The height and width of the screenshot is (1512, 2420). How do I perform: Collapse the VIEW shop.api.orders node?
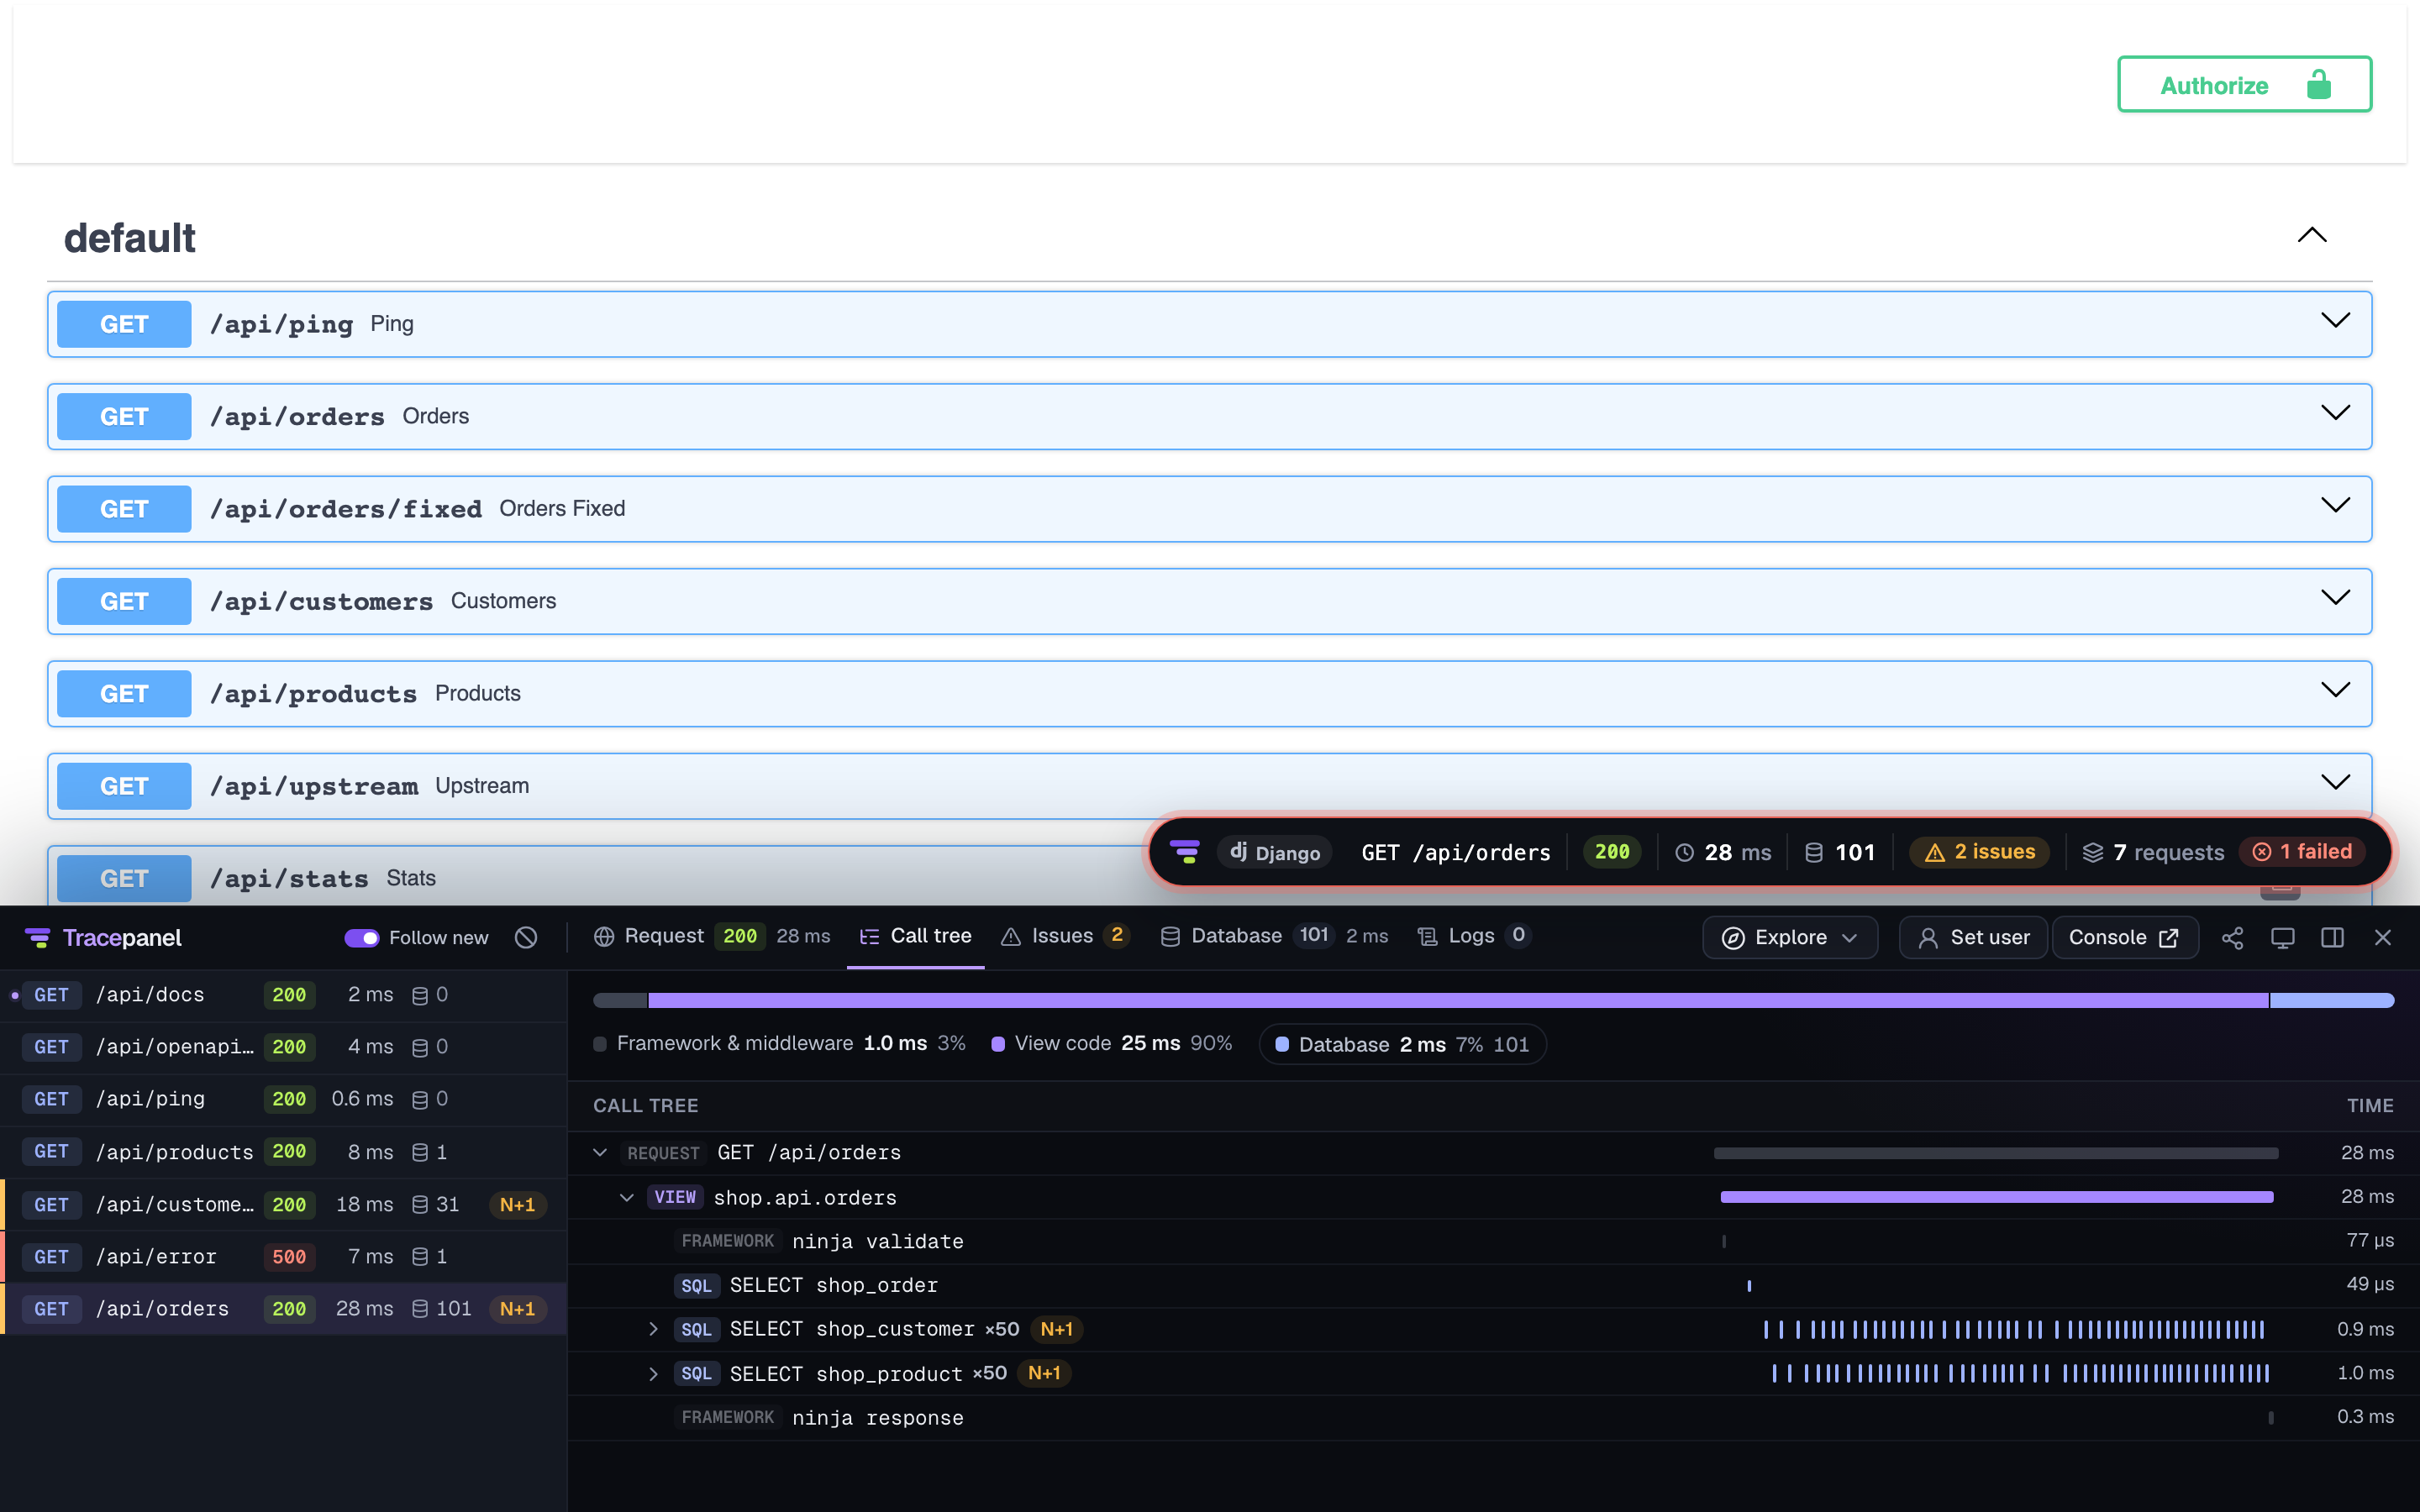[627, 1197]
